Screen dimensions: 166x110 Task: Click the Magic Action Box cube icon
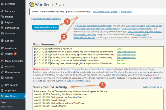pyautogui.click(x=2, y=61)
